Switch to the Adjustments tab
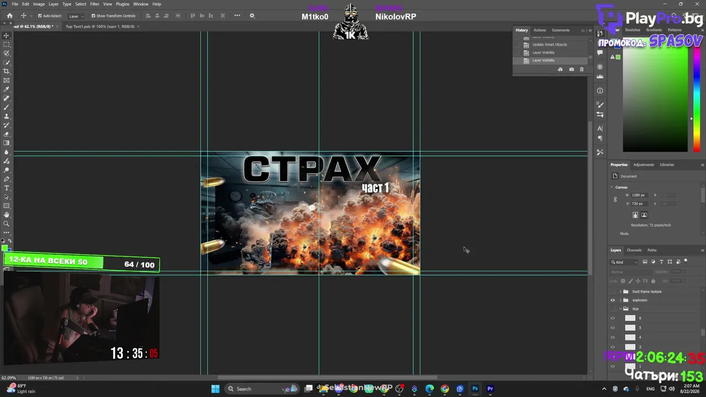This screenshot has height=397, width=706. click(643, 165)
